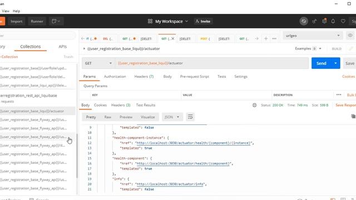The height and width of the screenshot is (200, 356).
Task: Switch response view to Preview
Action: 126,117
